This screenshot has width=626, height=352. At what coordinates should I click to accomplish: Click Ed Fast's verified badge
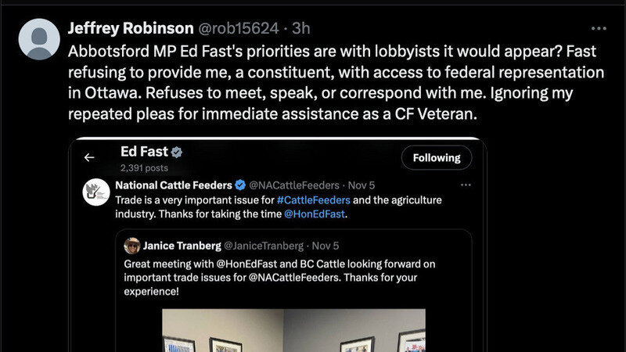pyautogui.click(x=177, y=152)
